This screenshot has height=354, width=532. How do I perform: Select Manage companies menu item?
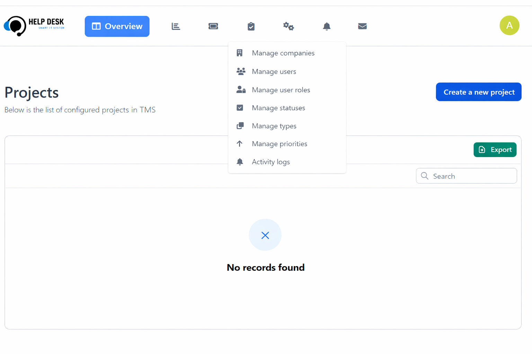click(x=283, y=53)
